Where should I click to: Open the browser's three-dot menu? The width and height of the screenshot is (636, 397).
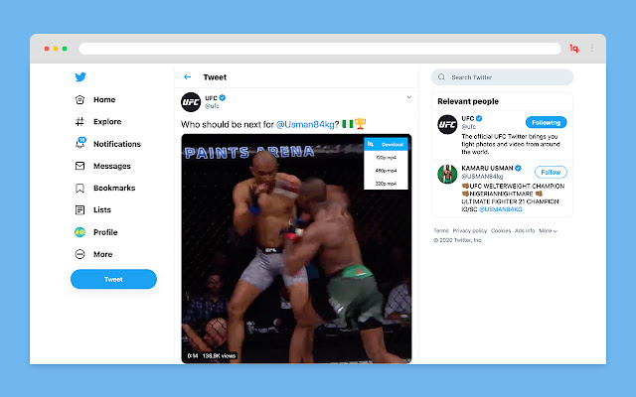(592, 49)
